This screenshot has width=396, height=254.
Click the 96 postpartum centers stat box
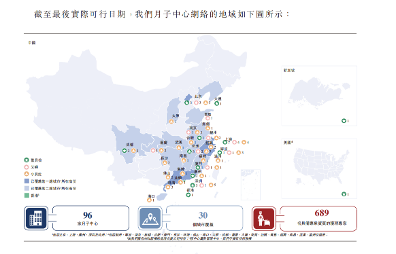[90, 218]
